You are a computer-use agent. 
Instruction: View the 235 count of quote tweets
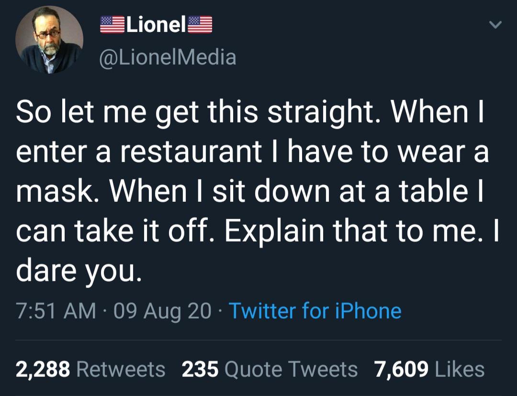[x=200, y=369]
